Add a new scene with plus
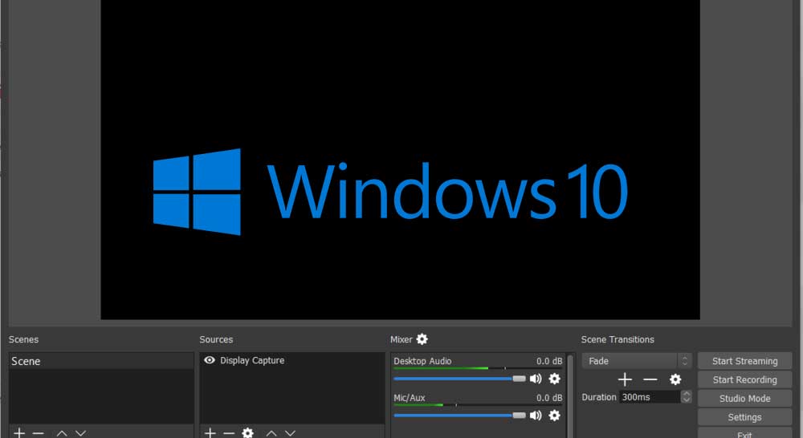This screenshot has height=438, width=803. [19, 433]
